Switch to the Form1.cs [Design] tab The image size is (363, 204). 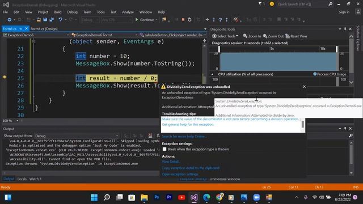pyautogui.click(x=44, y=29)
